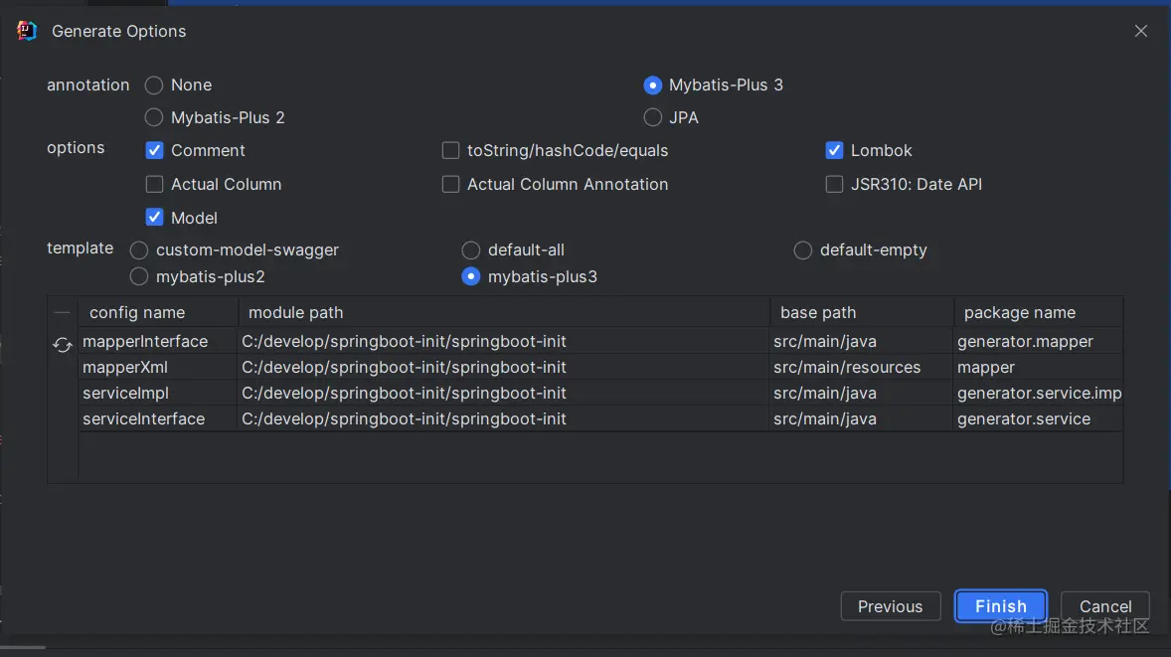1171x657 pixels.
Task: Go back with the Previous button
Action: [x=891, y=606]
